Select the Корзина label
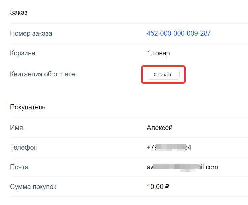248x205 pixels. [x=23, y=53]
